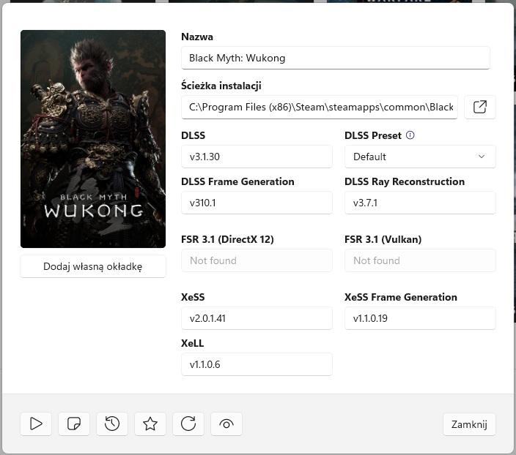The image size is (516, 455).
Task: Toggle game visibility with the eye icon
Action: 226,424
